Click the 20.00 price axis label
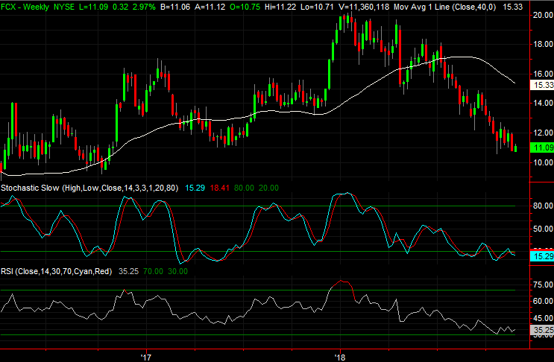Viewport: 554px width, 362px height. tap(543, 15)
